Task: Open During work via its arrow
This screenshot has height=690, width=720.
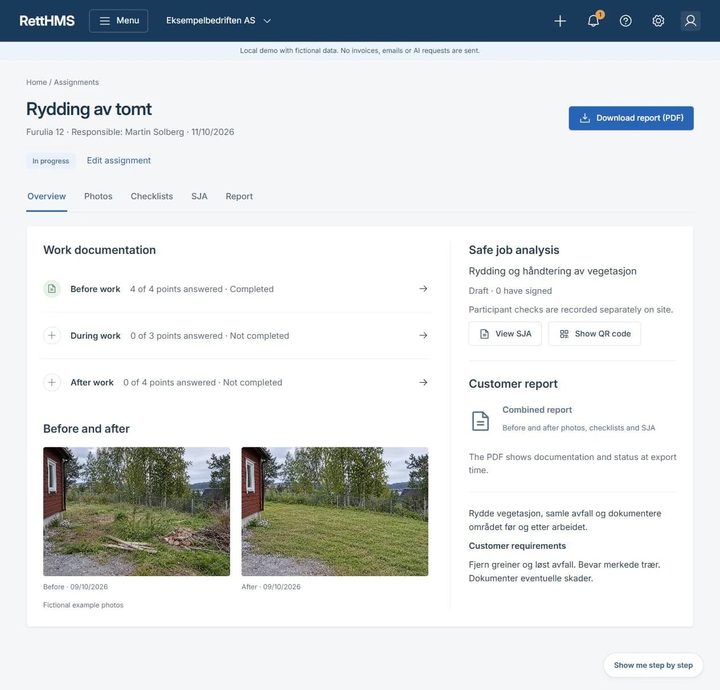Action: tap(423, 335)
